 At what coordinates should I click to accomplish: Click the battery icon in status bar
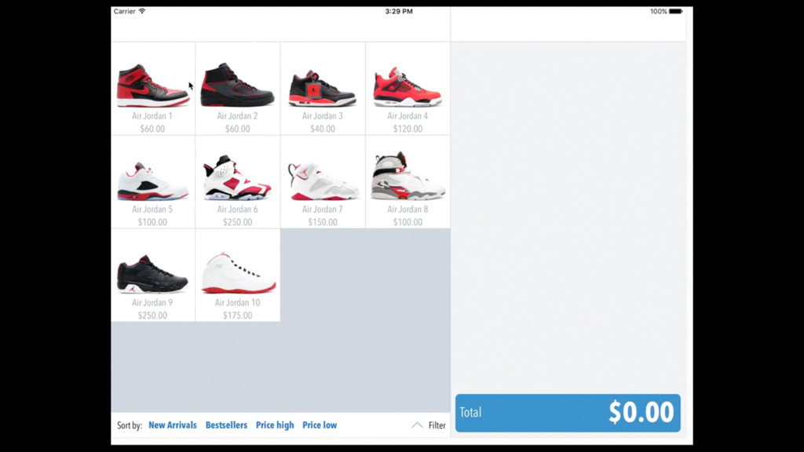(x=676, y=11)
